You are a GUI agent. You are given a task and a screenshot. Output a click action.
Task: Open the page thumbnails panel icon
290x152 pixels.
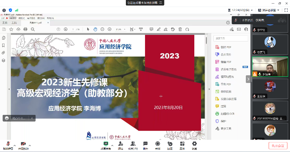pos(4,38)
